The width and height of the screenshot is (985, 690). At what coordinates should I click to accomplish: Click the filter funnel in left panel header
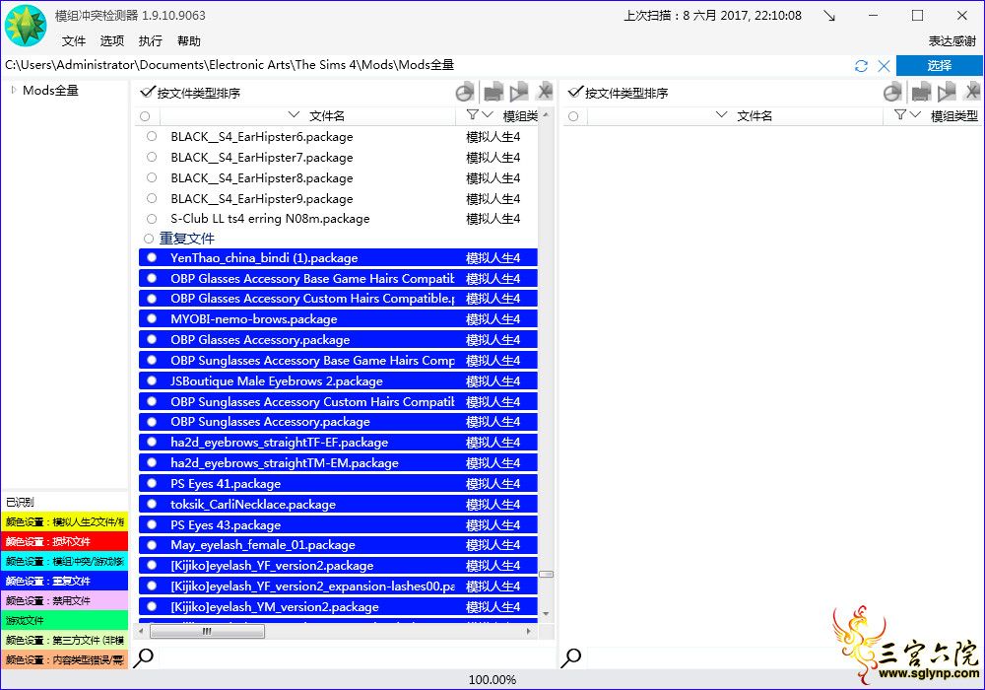[x=473, y=115]
